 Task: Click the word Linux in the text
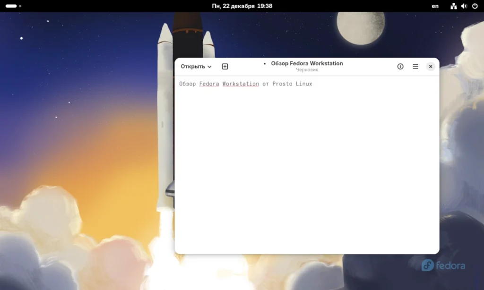[x=304, y=84]
